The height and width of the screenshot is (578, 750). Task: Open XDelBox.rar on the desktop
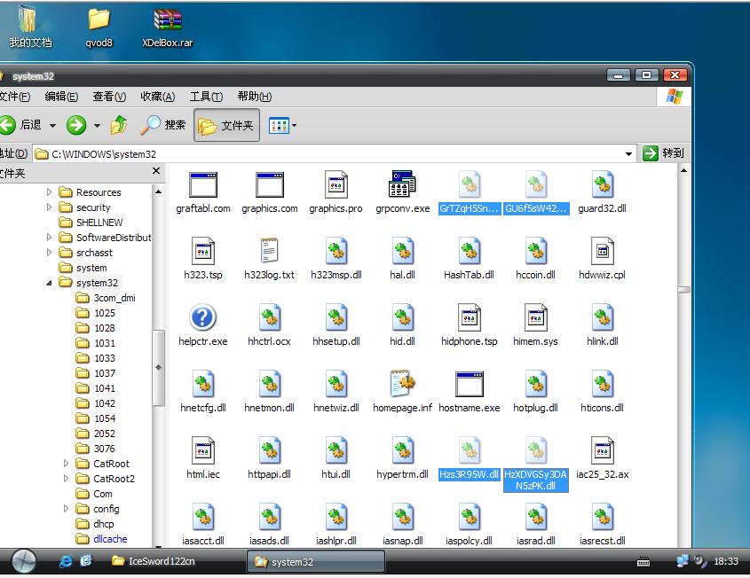[x=168, y=20]
